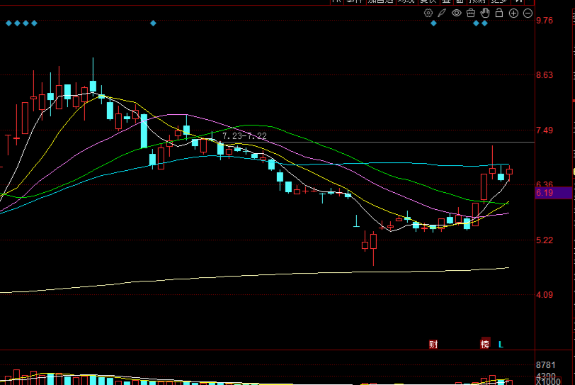
Task: Select the 7.23-7.22 gap annotation label
Action: click(x=244, y=136)
